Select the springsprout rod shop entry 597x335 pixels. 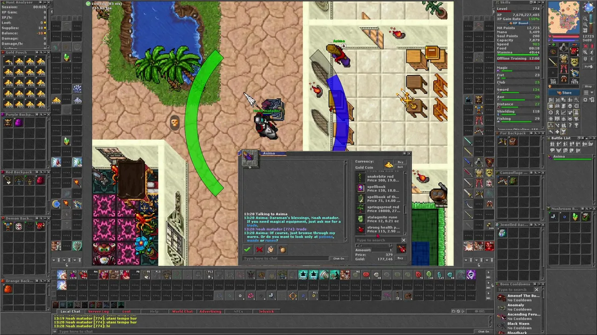coord(379,209)
